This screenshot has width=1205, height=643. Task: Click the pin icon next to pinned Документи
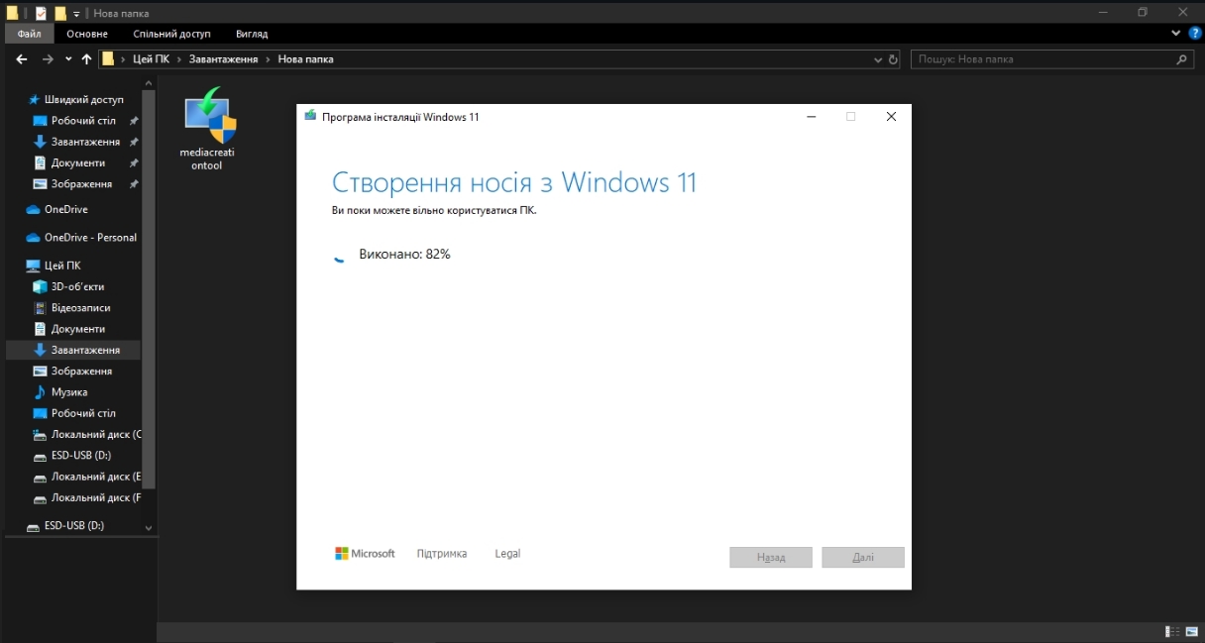[x=134, y=162]
